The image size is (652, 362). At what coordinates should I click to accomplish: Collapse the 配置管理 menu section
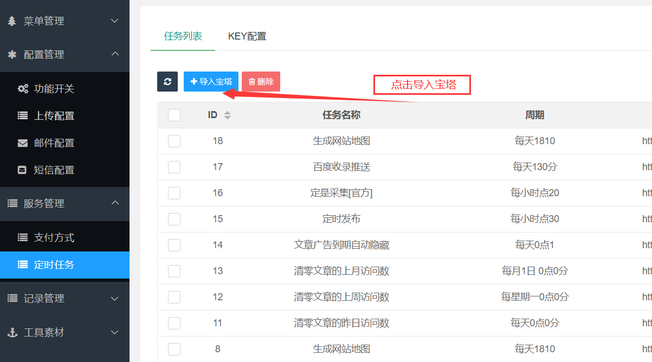(x=114, y=54)
